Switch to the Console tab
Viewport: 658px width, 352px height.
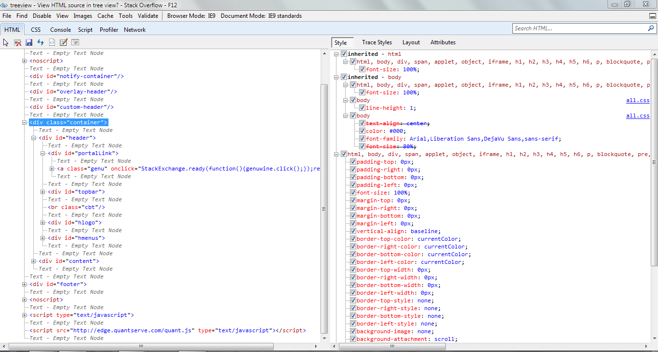click(x=60, y=29)
